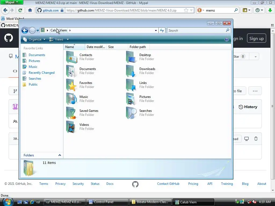Screen dimensions: 275x206
Task: Switch to Bibata-Modern-Clas taskbar window
Action: [x=150, y=202]
